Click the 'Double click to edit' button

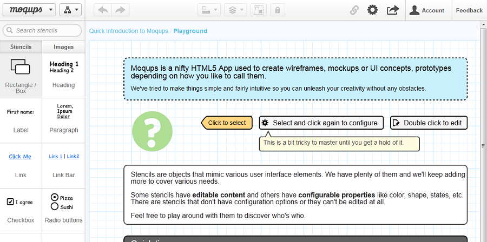429,123
